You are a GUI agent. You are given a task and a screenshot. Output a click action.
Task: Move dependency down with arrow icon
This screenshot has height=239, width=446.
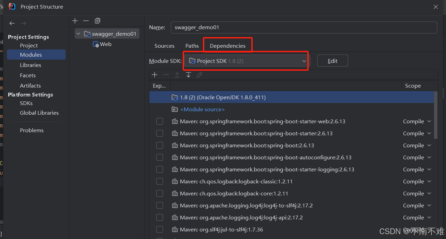(x=188, y=75)
